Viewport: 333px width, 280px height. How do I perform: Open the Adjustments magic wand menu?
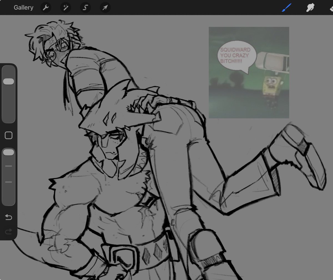pos(66,8)
